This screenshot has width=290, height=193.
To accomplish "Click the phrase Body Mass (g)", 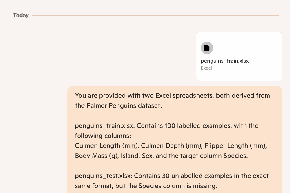I will click(x=96, y=156).
